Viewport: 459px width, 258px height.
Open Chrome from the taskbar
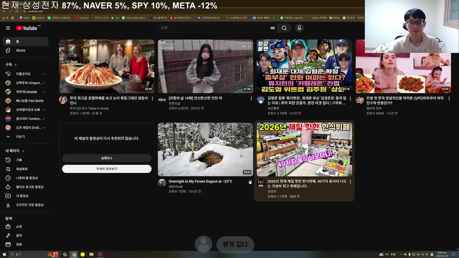click(74, 254)
